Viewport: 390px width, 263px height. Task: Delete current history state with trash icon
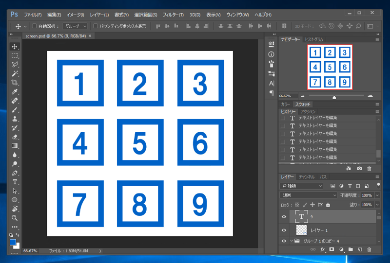(370, 169)
